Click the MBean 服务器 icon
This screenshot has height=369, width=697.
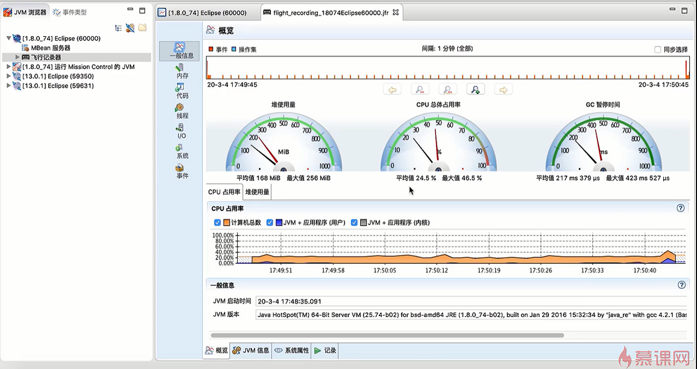[26, 48]
